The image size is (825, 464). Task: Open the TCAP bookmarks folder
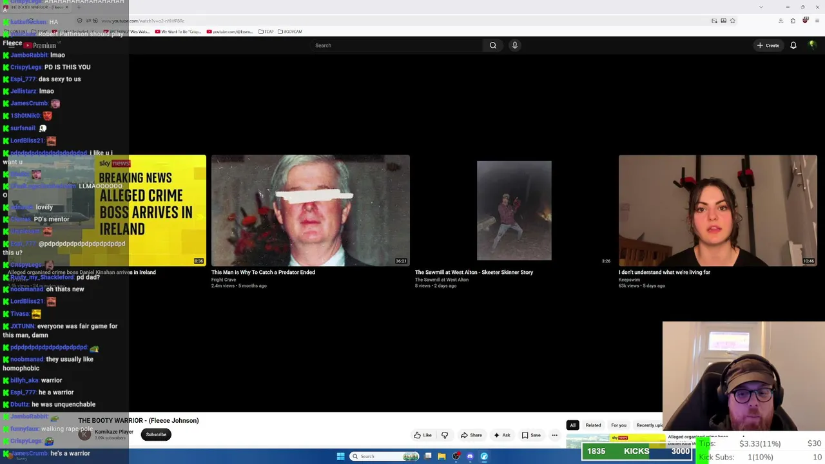point(266,32)
